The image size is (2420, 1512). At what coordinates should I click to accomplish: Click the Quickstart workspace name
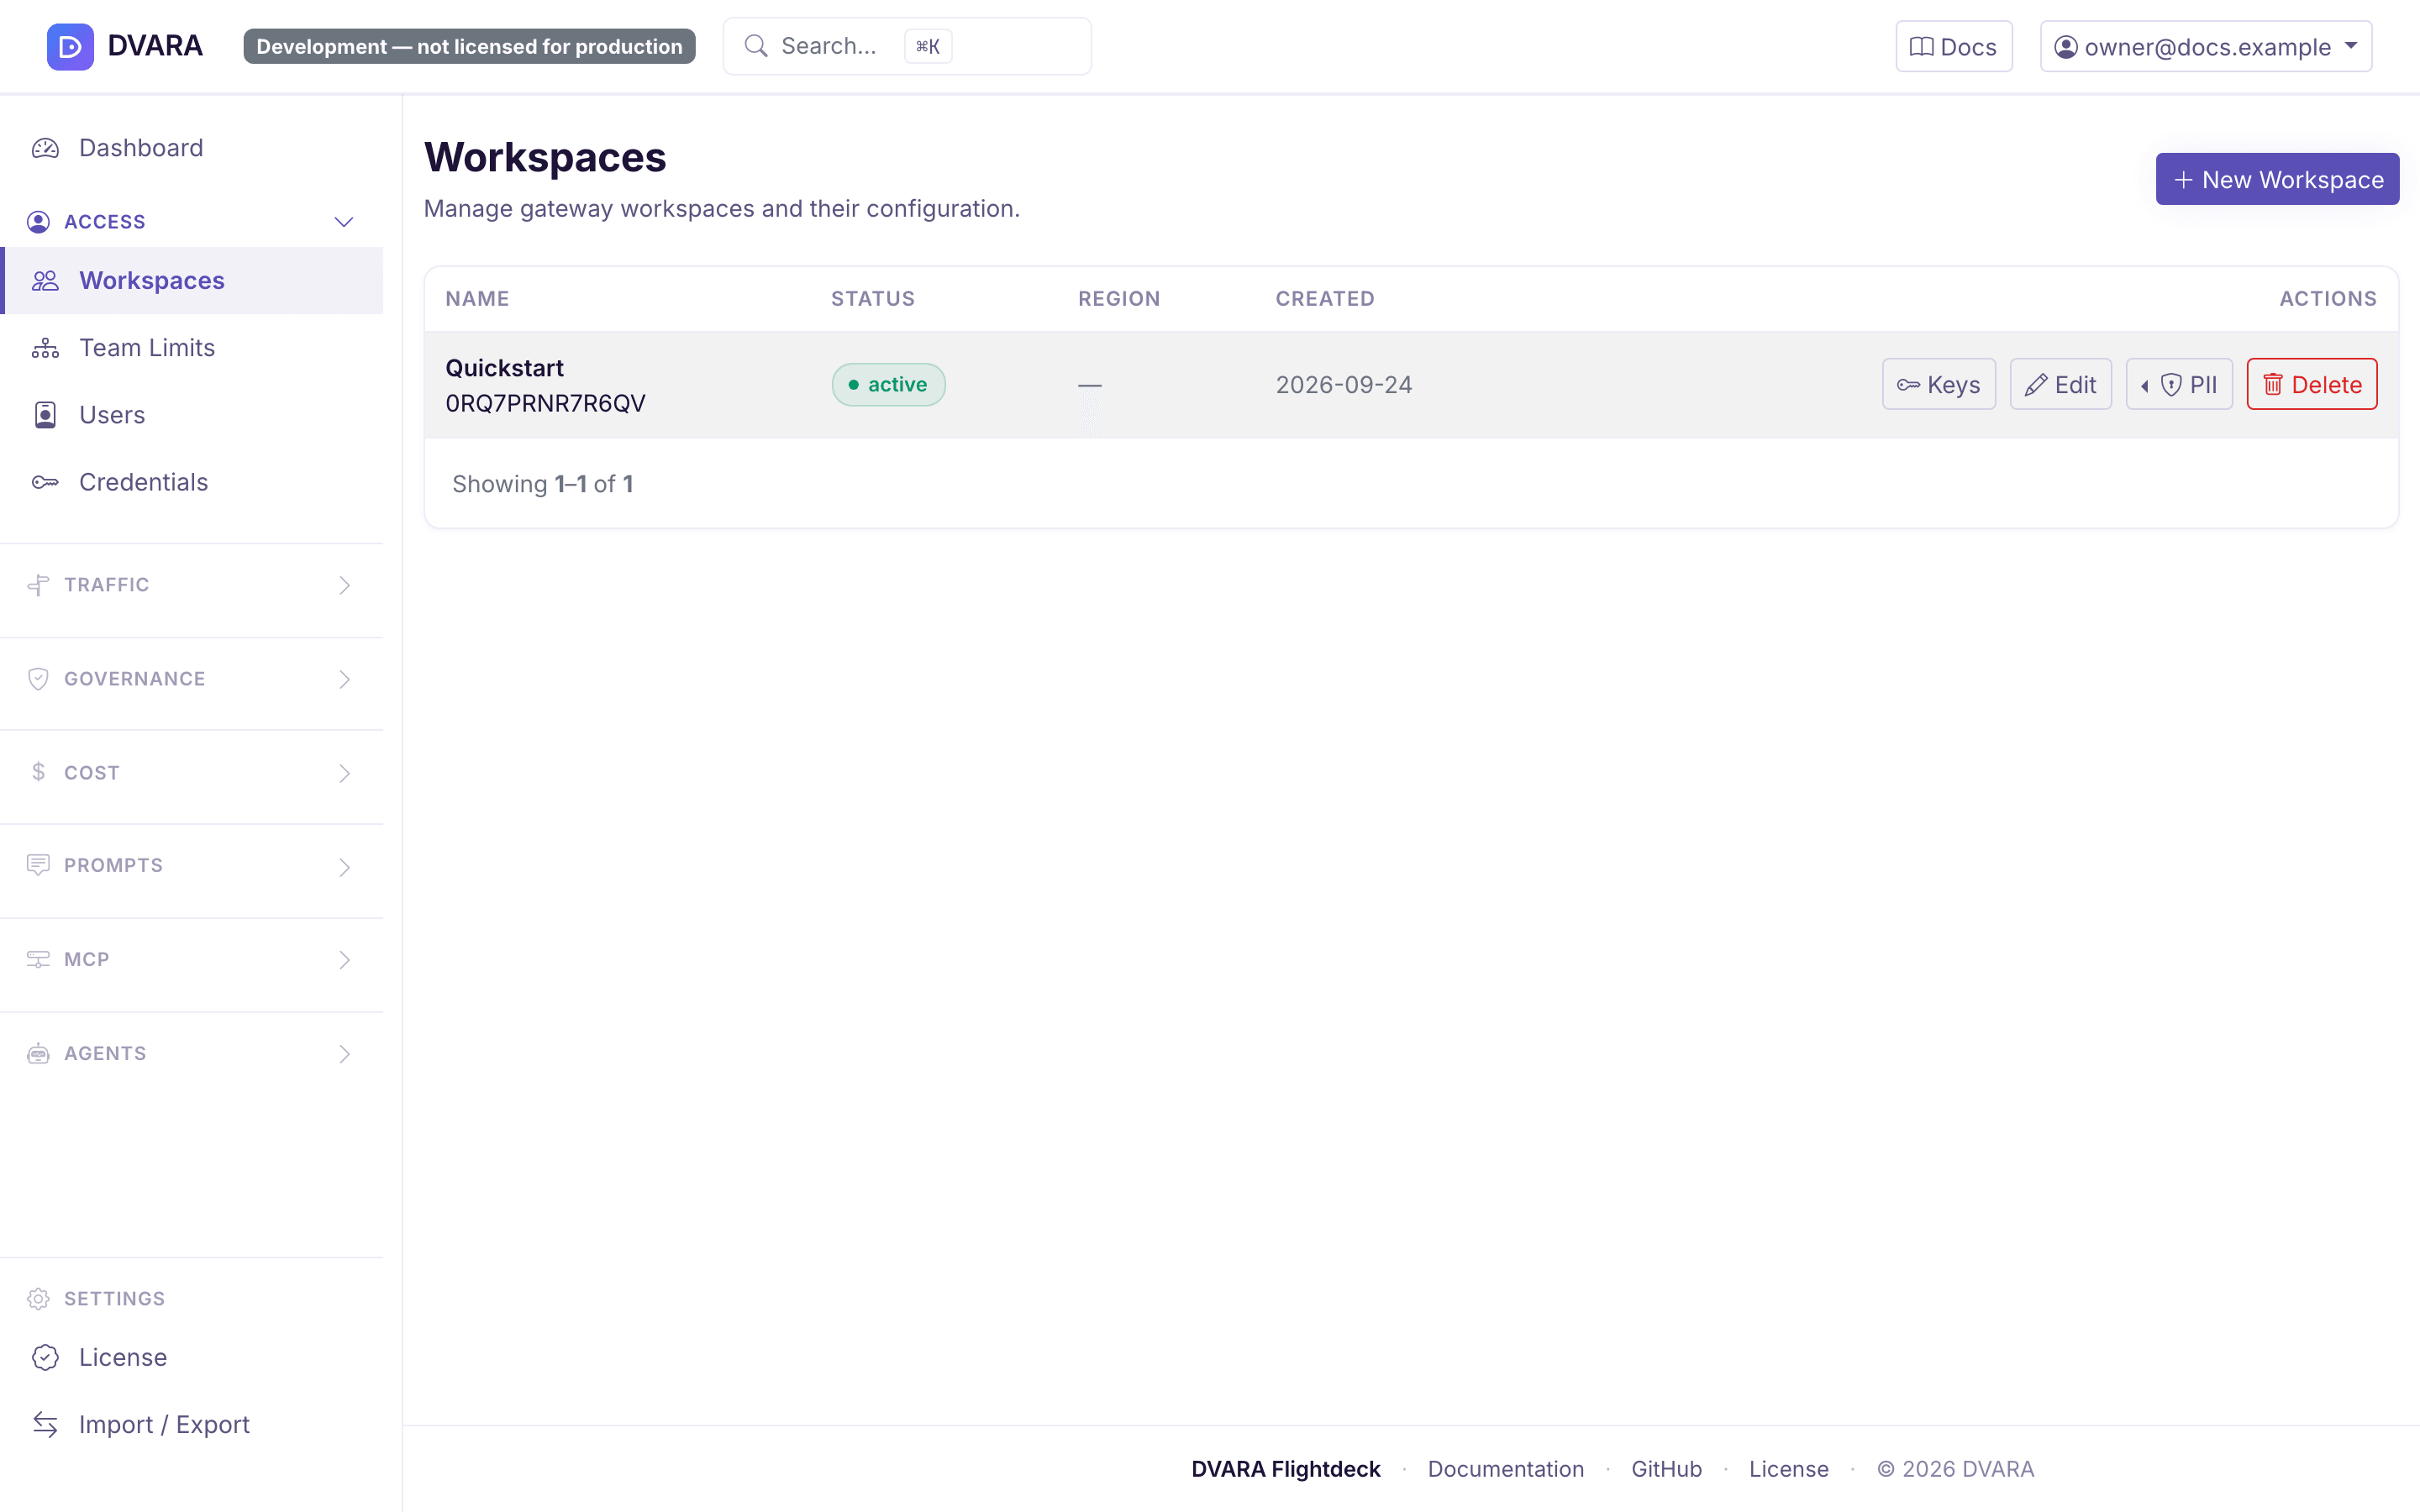[504, 368]
